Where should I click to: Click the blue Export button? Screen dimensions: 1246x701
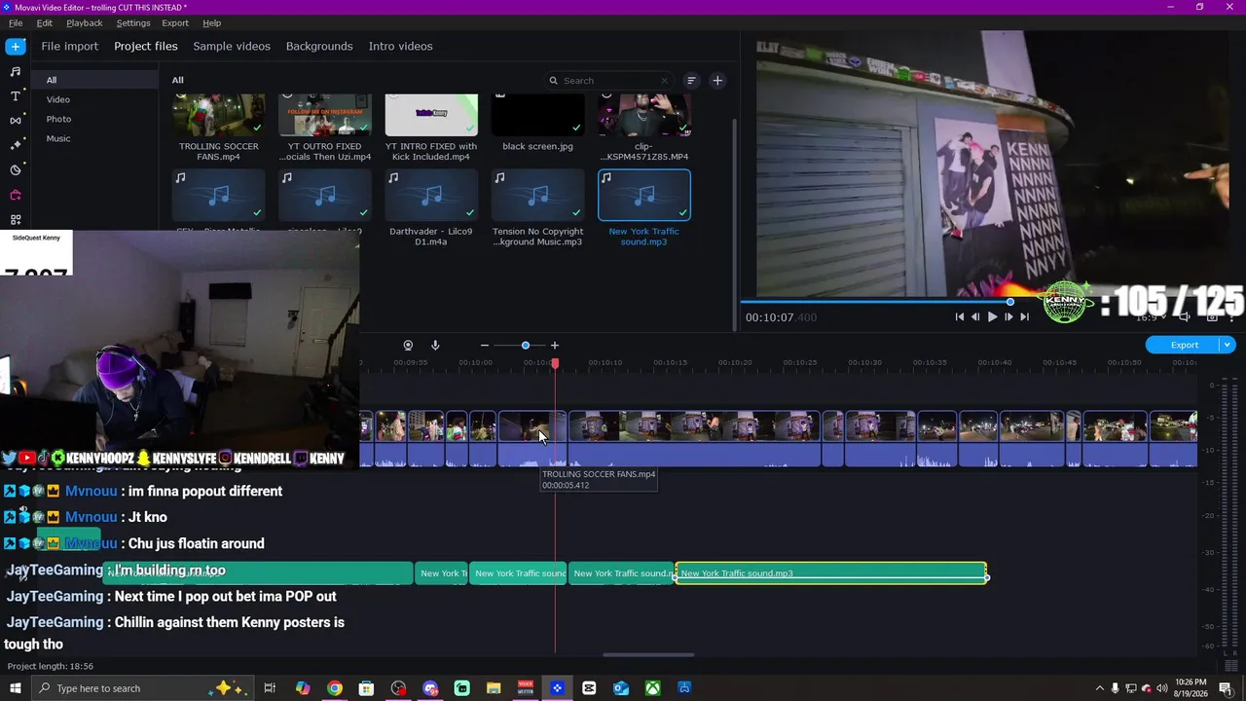coord(1185,345)
